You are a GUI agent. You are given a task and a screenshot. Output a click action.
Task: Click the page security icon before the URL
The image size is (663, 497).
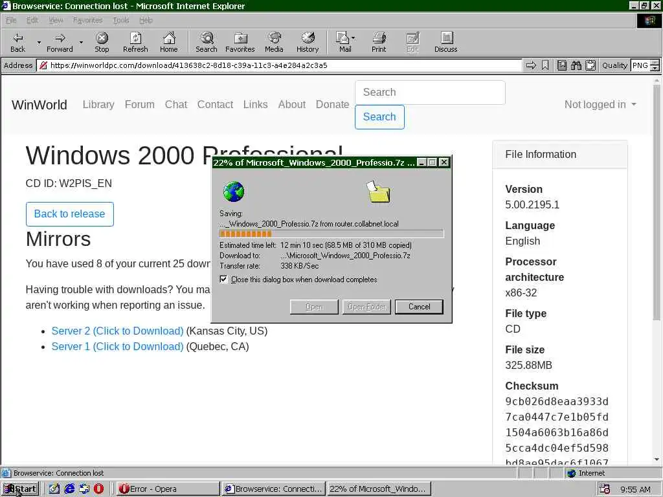43,65
